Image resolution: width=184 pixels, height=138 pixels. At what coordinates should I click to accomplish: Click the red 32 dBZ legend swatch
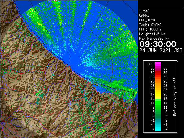point(158,73)
